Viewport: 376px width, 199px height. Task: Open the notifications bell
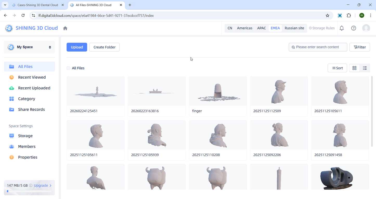click(342, 28)
